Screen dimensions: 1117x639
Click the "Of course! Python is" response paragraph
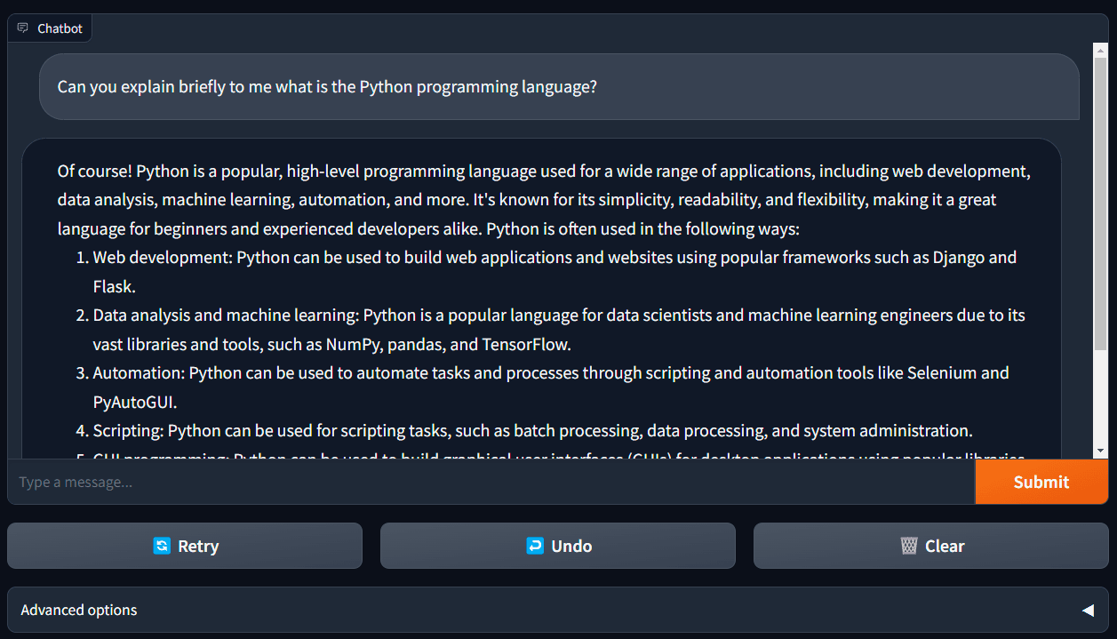(544, 200)
